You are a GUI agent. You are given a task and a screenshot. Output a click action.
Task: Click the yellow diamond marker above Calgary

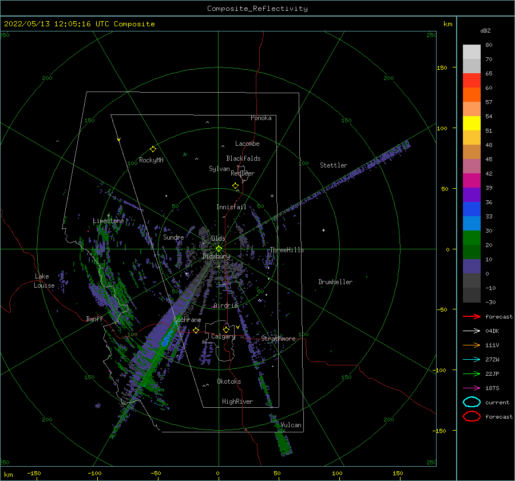pyautogui.click(x=226, y=329)
